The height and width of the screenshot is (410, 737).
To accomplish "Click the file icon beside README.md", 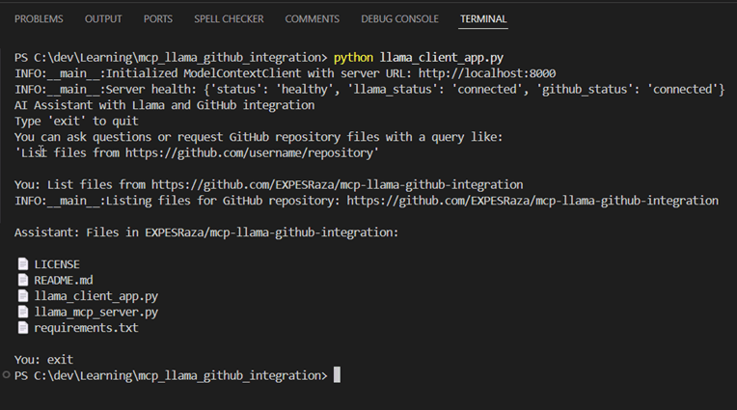I will pyautogui.click(x=22, y=280).
